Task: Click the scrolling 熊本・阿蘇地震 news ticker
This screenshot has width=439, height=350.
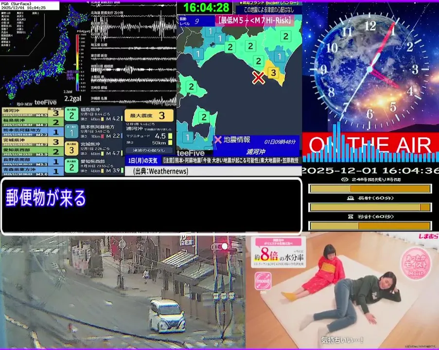Action: [231, 160]
